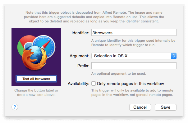Image resolution: width=188 pixels, height=123 pixels.
Task: Click the 'This trigger will only be available' note
Action: pyautogui.click(x=132, y=92)
